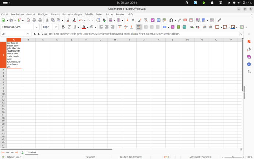Viewport: 254px width, 159px height.
Task: Open the sidebar Functions panel icon
Action: point(249,72)
